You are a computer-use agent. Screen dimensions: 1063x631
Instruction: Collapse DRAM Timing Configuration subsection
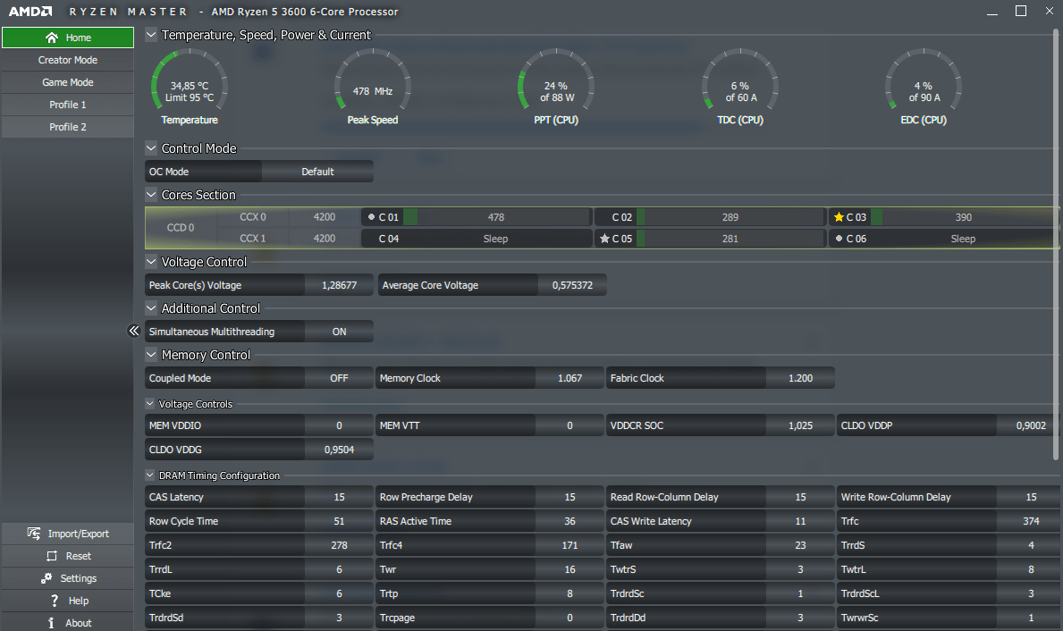pos(150,475)
